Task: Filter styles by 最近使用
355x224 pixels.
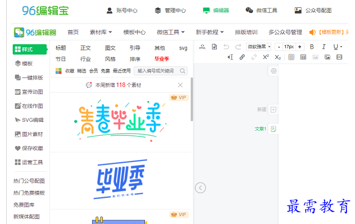Action: pos(122,71)
